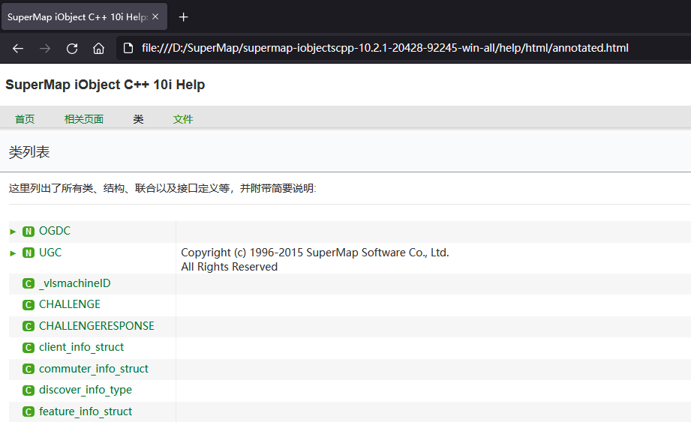691x422 pixels.
Task: Click the 类列表 page title
Action: [29, 152]
